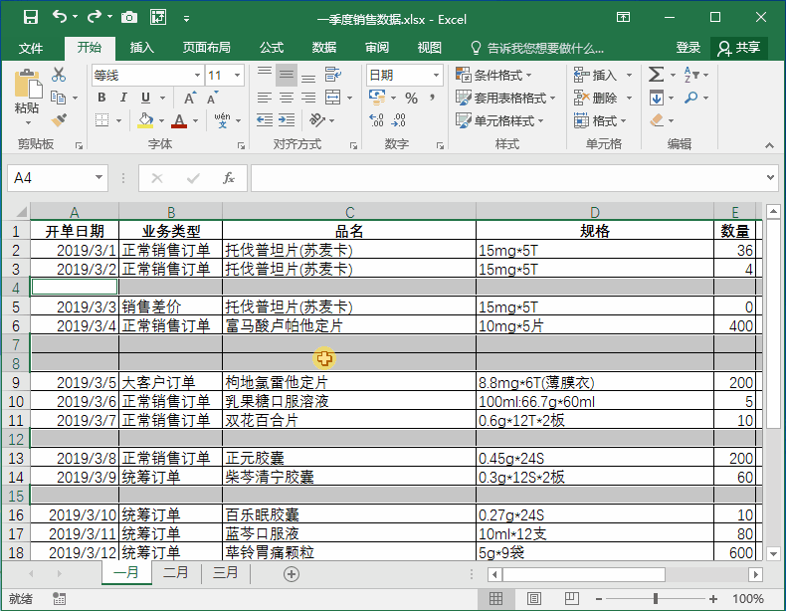Click the Sort and Filter icon

(x=691, y=75)
